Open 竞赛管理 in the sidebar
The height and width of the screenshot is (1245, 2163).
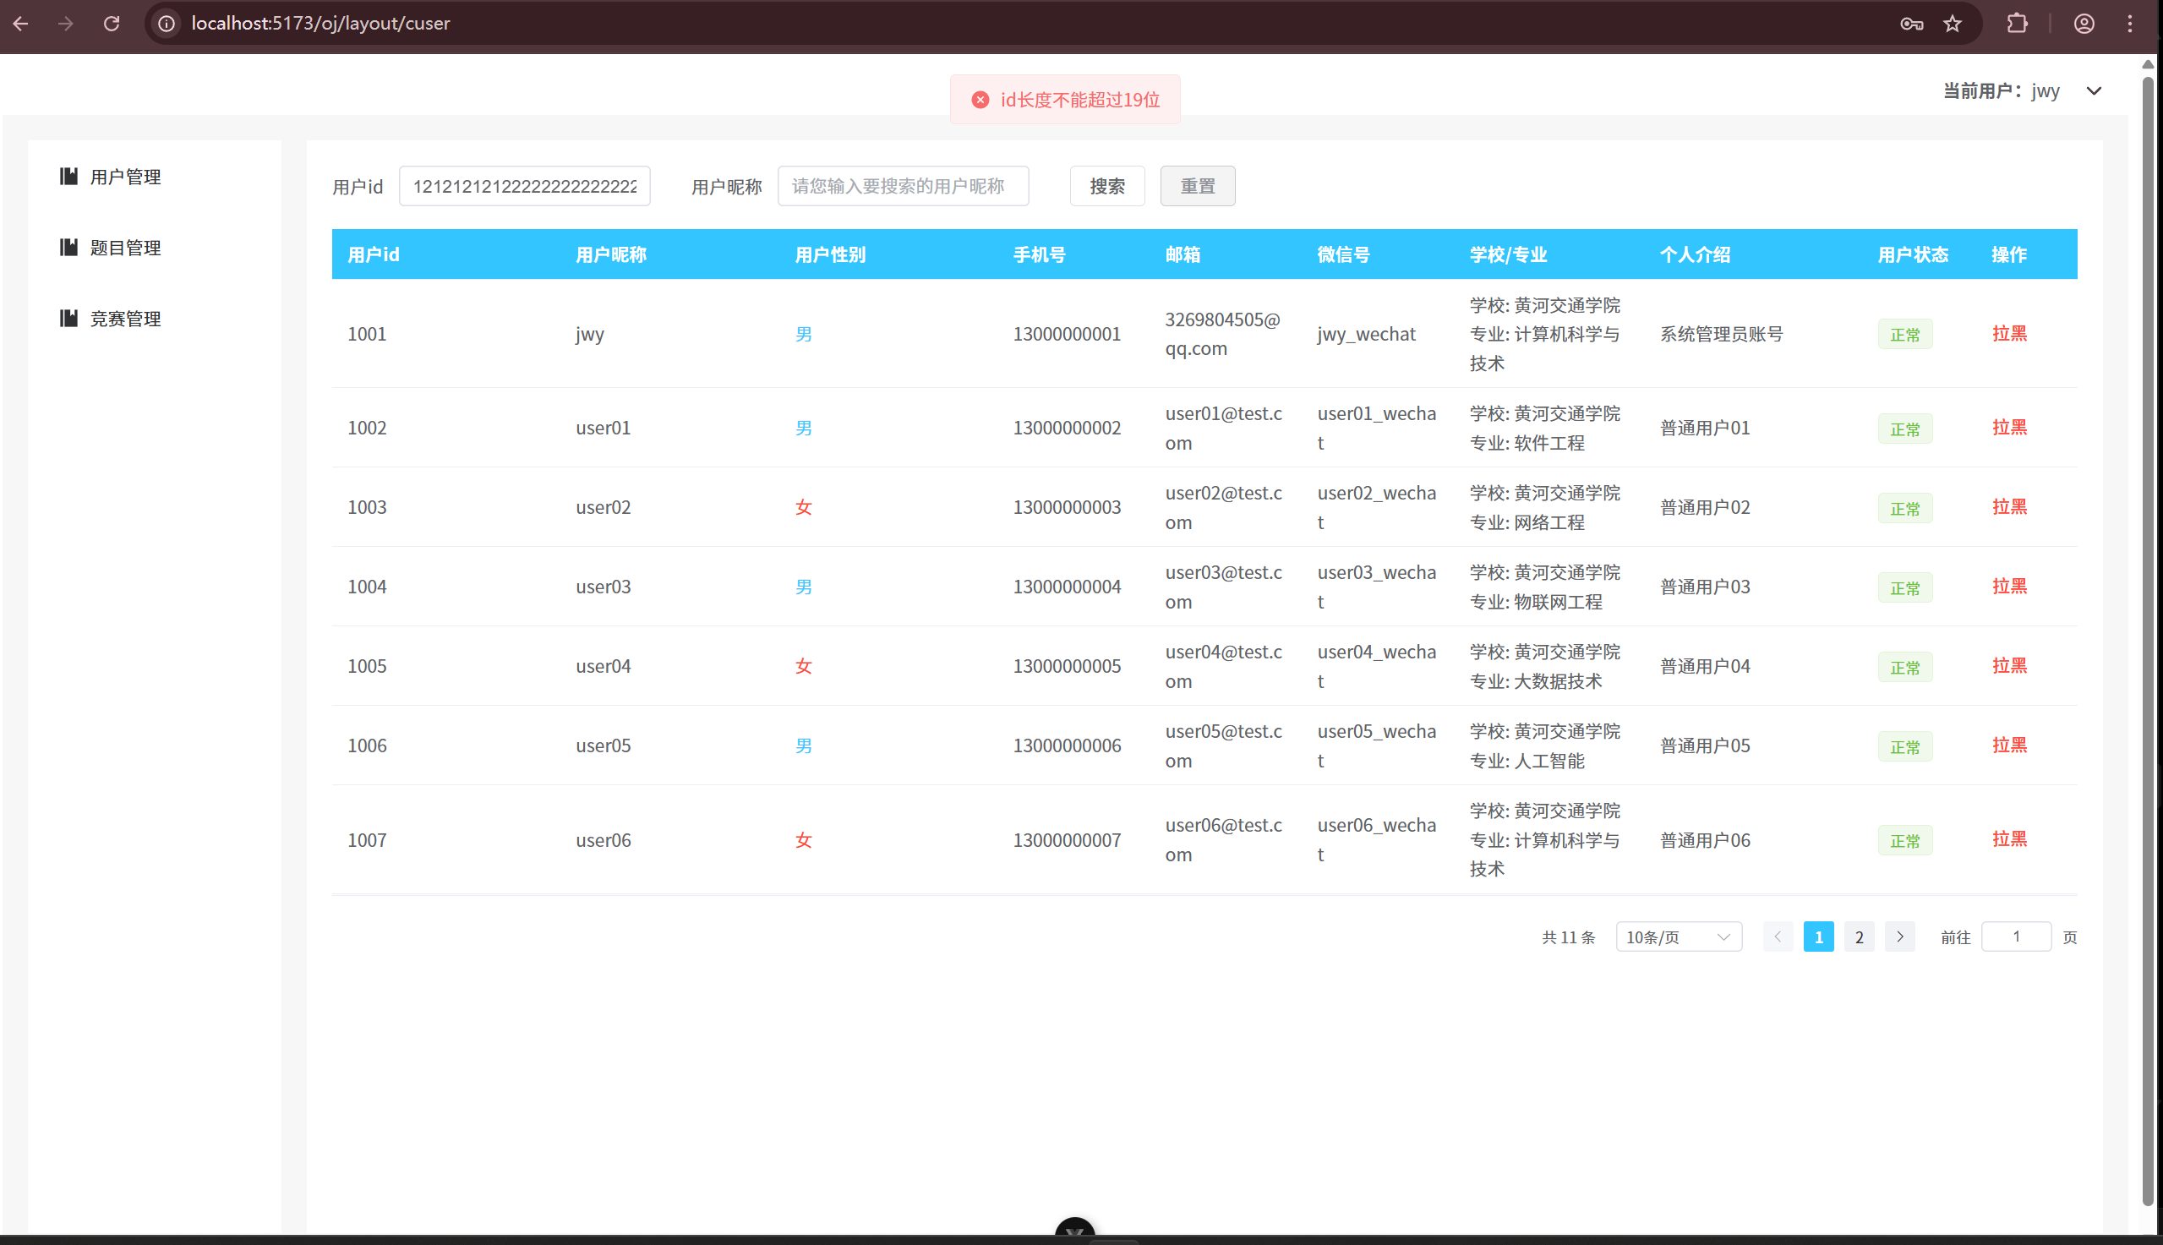[125, 318]
